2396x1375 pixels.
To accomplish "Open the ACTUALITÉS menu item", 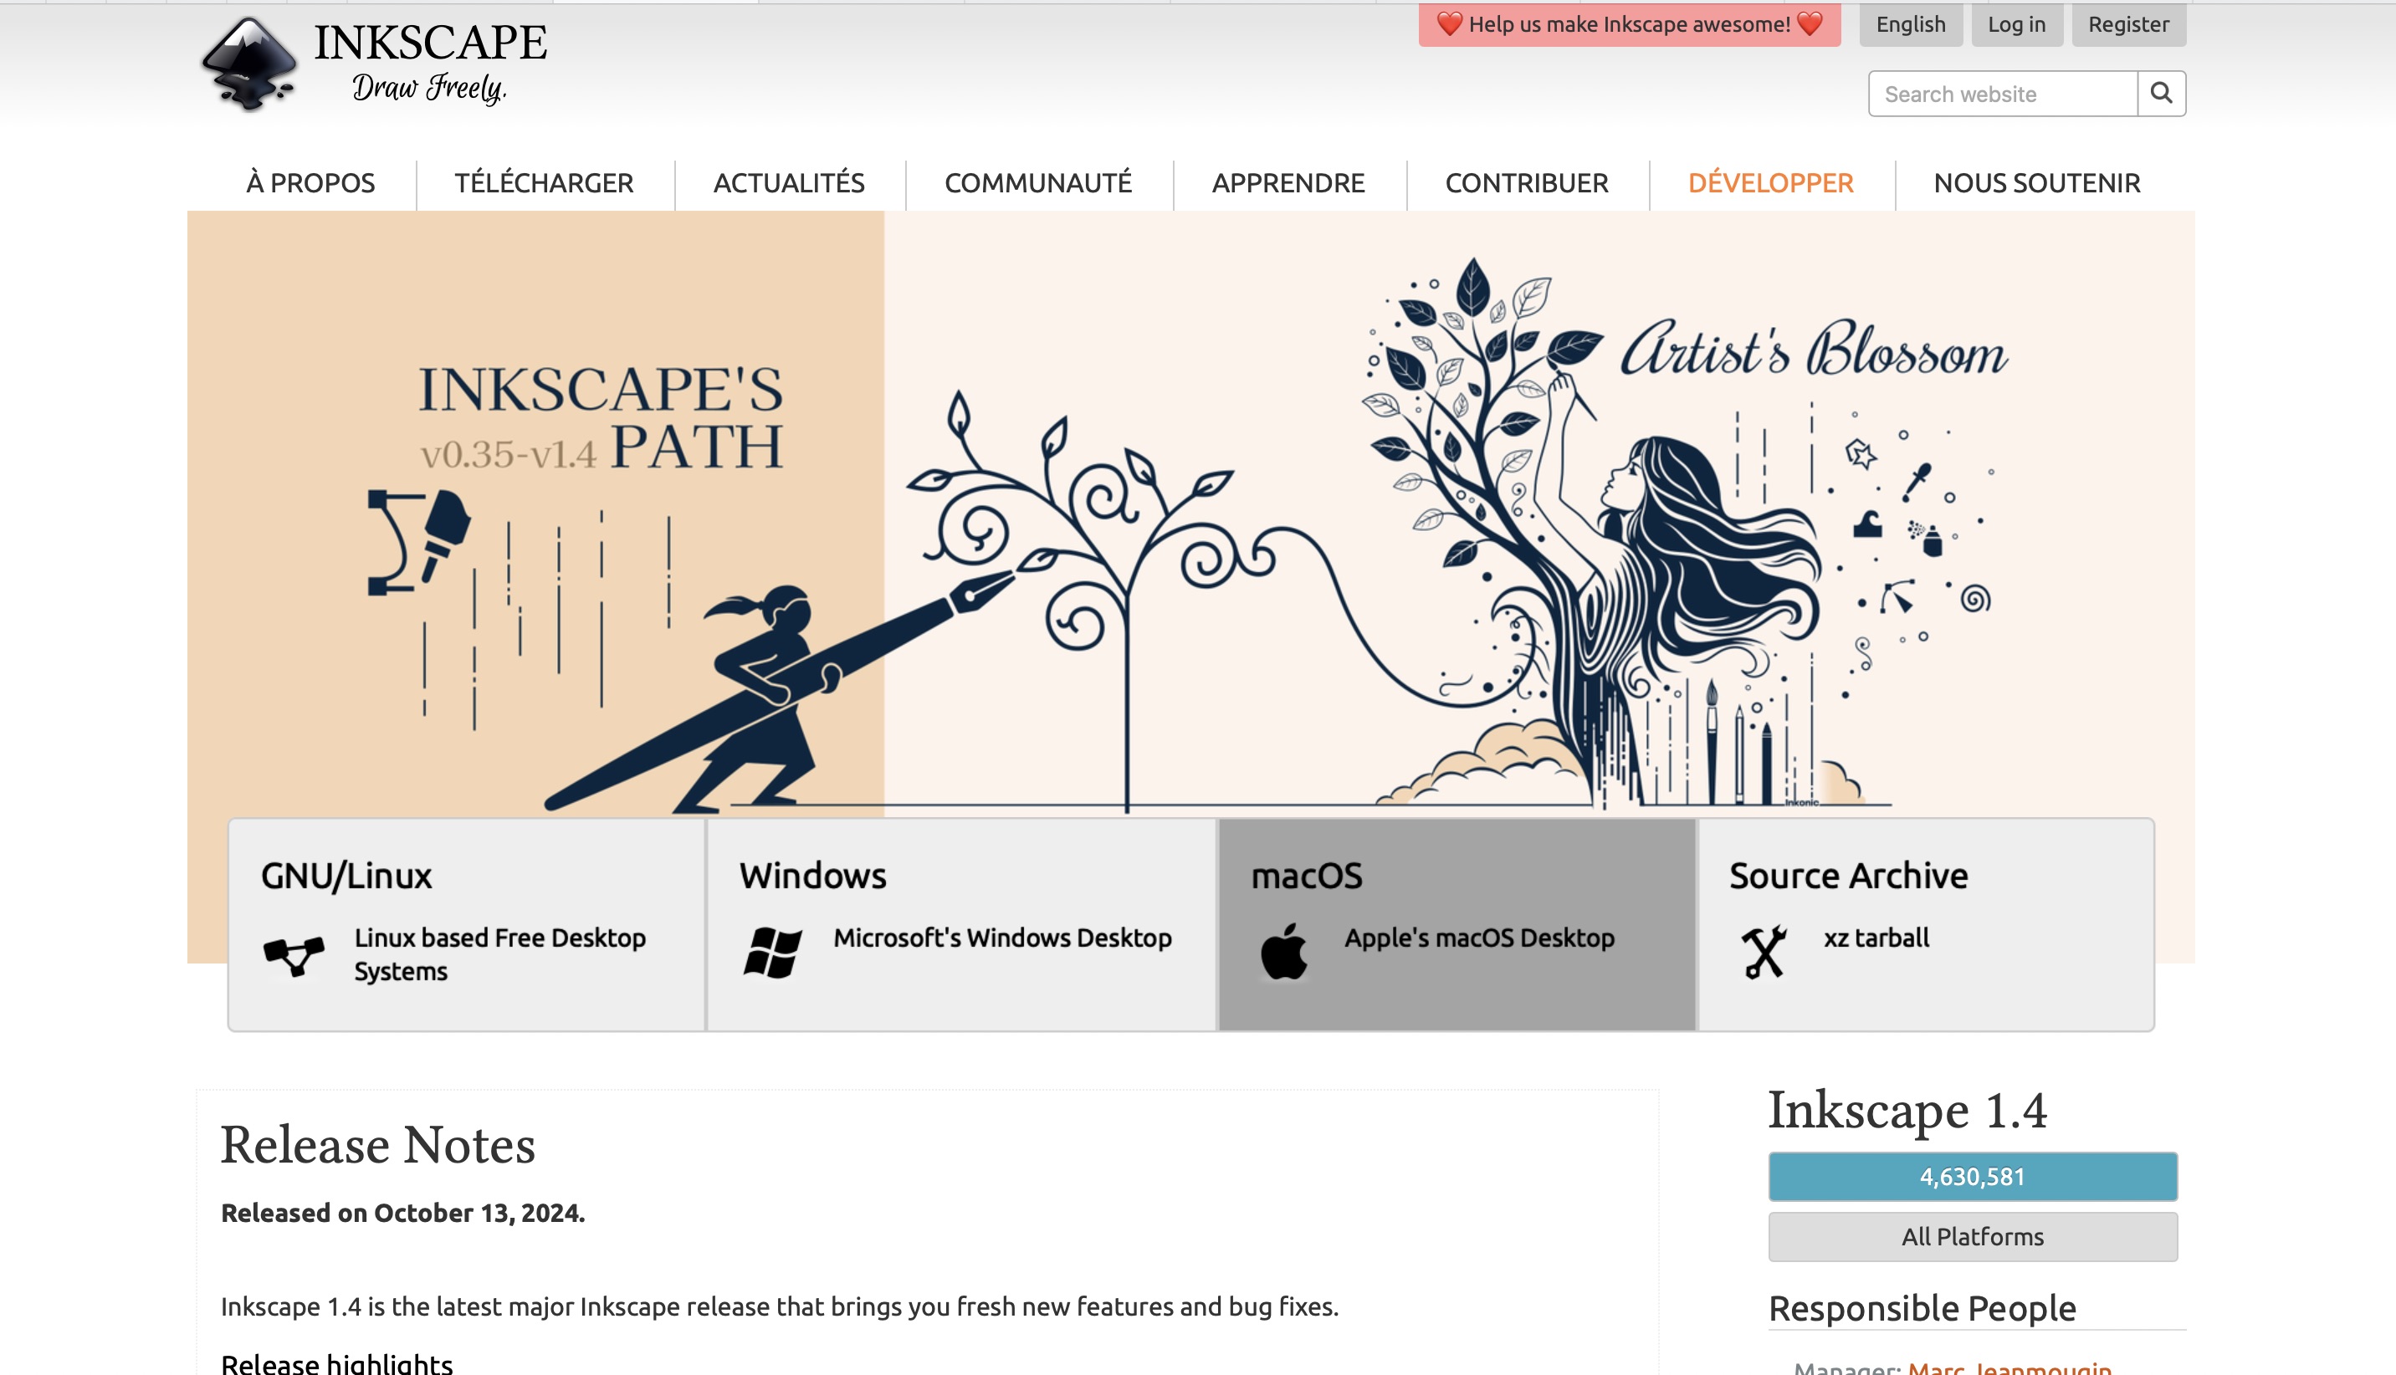I will pyautogui.click(x=789, y=183).
